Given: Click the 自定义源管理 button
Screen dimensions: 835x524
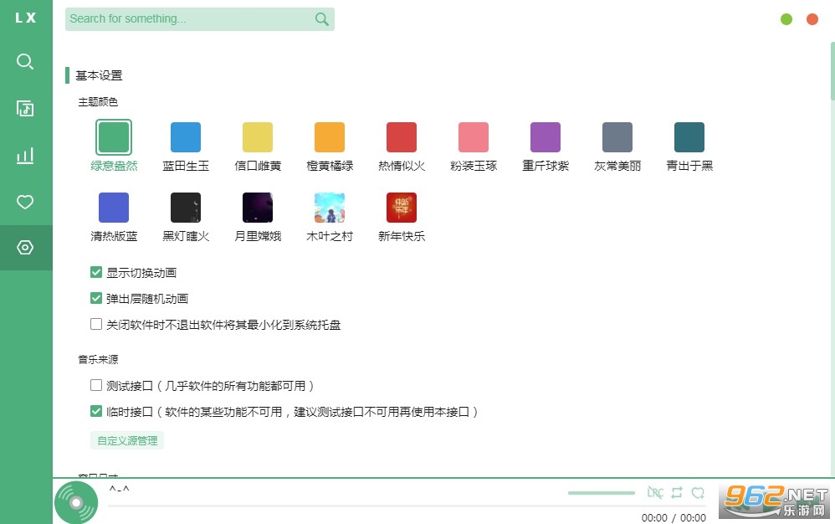Looking at the screenshot, I should 127,440.
